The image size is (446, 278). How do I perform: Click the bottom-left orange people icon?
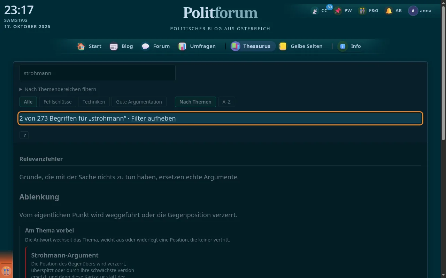tap(6, 271)
